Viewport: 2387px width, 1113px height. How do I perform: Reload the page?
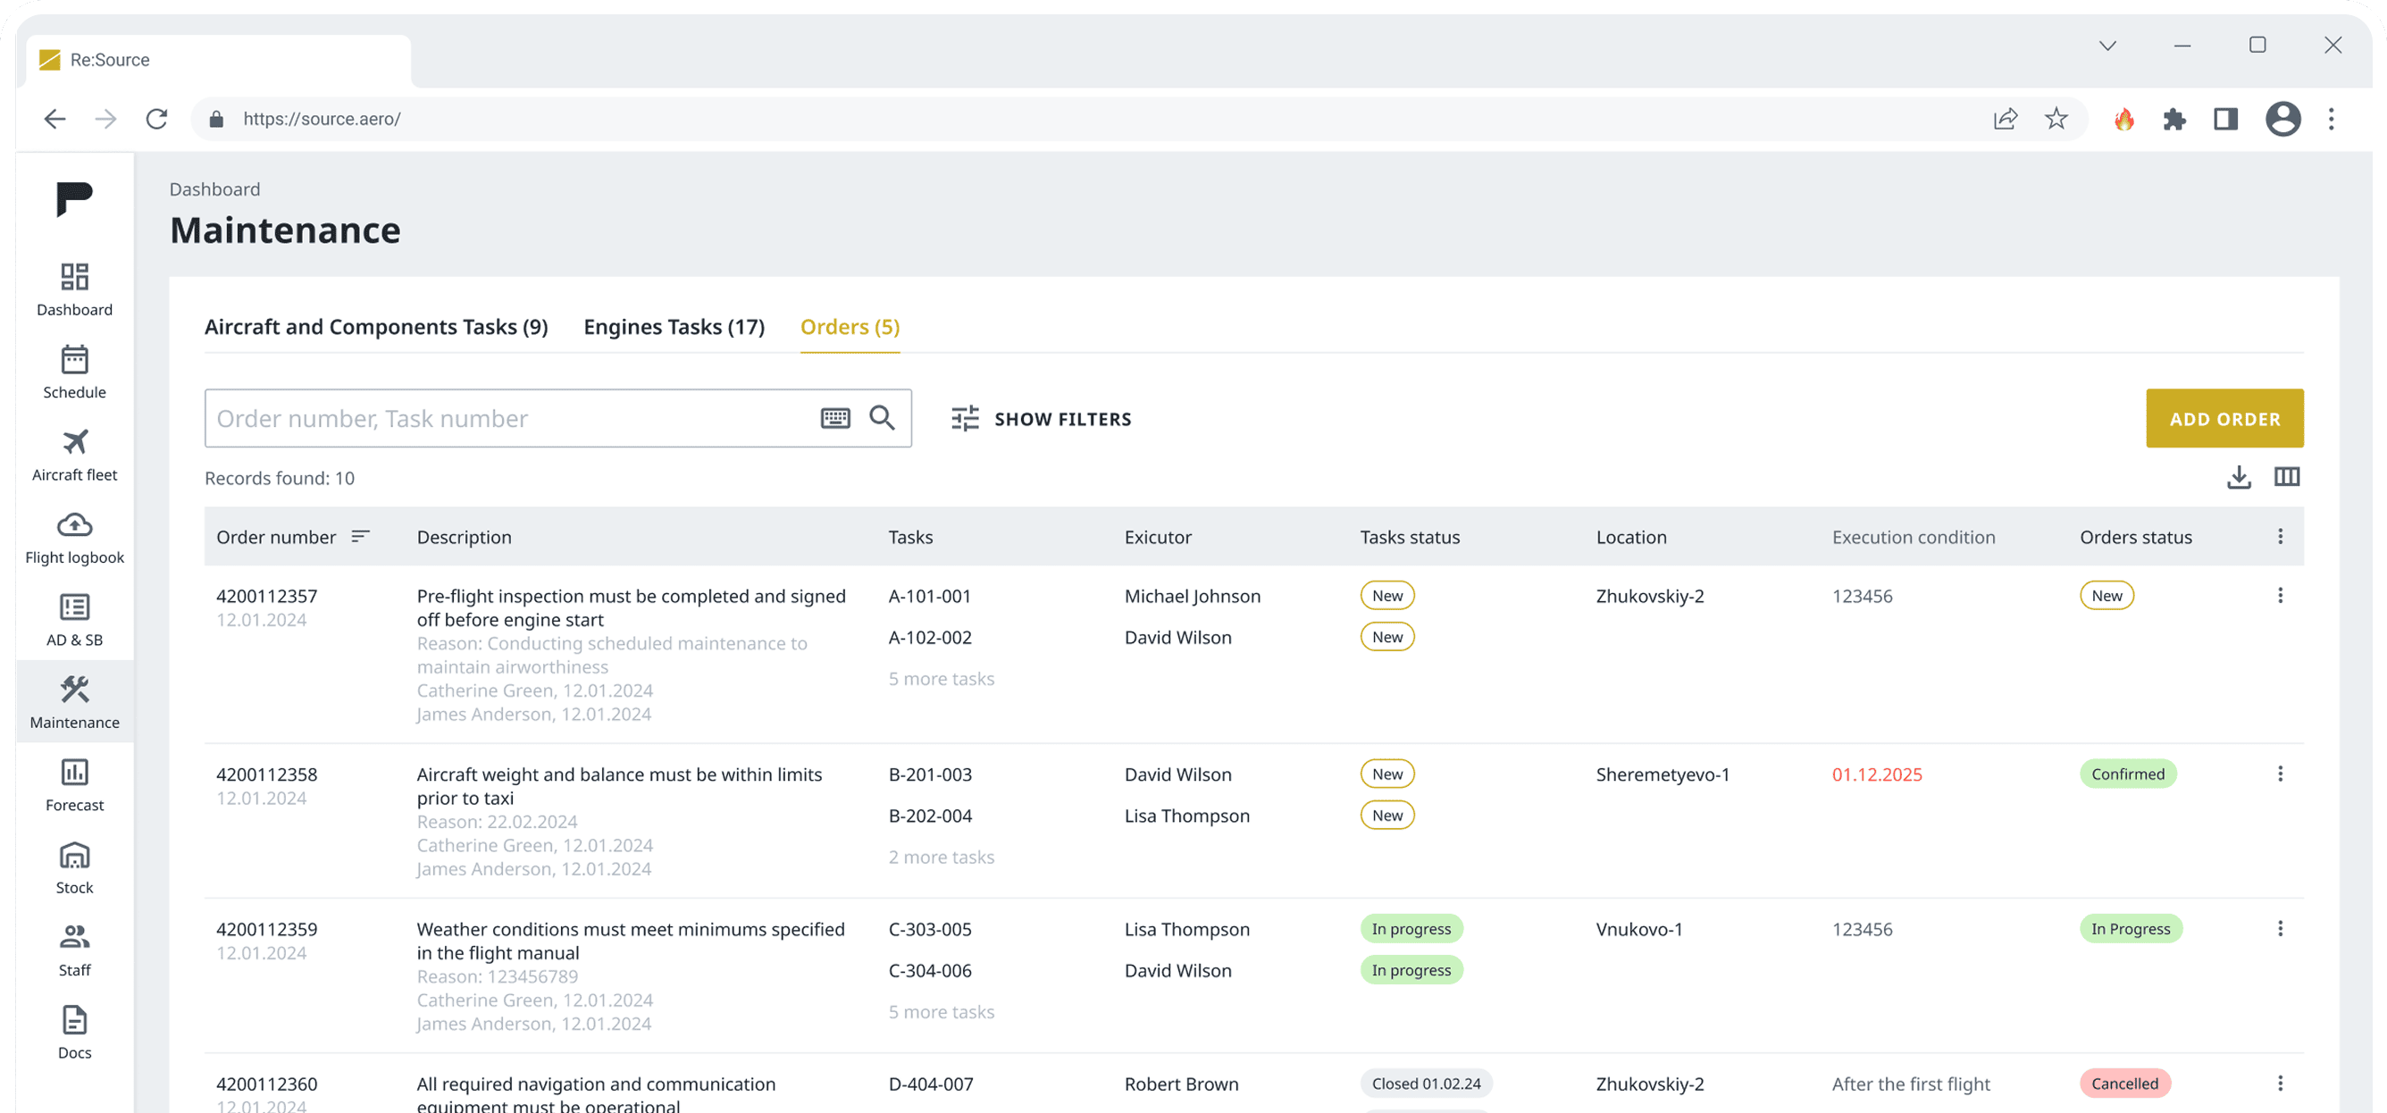pyautogui.click(x=156, y=119)
